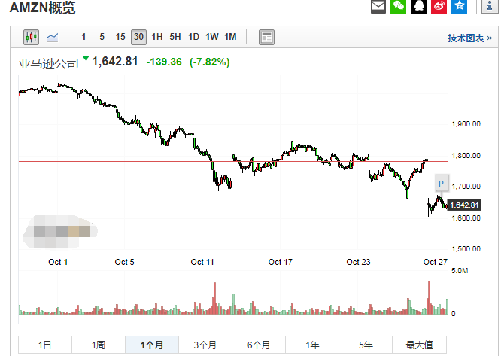Share to WeChat using the green icon
The height and width of the screenshot is (356, 504).
point(398,6)
